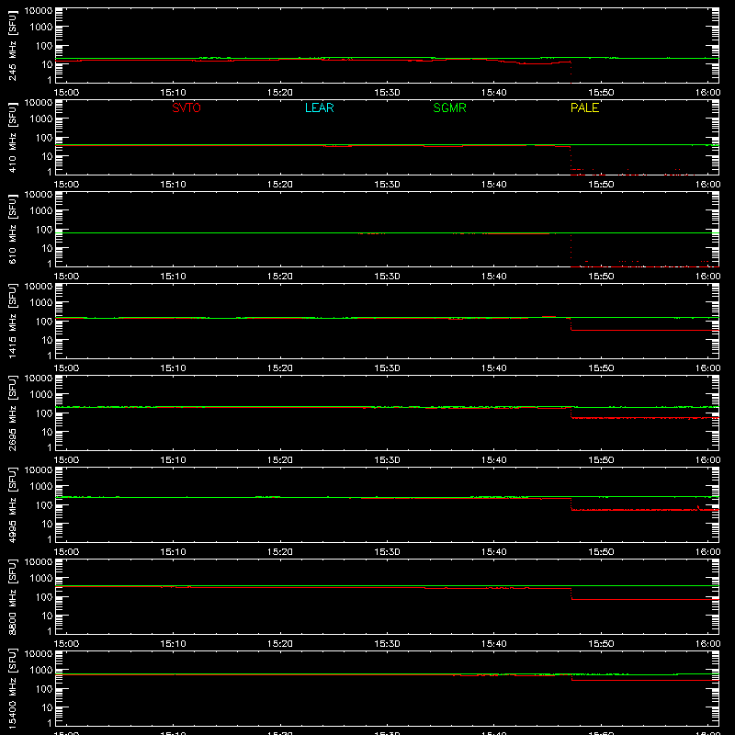Select the 1415 MHz [SFU] axis title
The image size is (735, 735).
point(13,321)
